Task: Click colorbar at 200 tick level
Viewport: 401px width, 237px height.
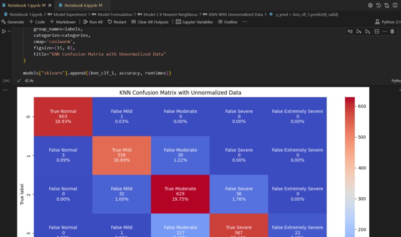Action: (x=350, y=230)
